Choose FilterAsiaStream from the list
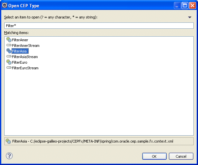198x165 pixels. tap(25, 57)
